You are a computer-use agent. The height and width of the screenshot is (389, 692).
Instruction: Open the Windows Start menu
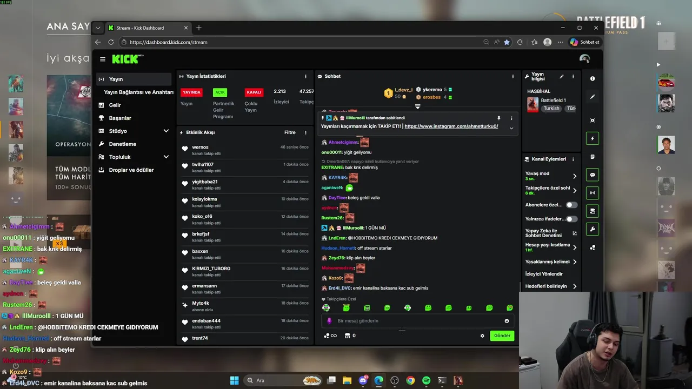(234, 380)
